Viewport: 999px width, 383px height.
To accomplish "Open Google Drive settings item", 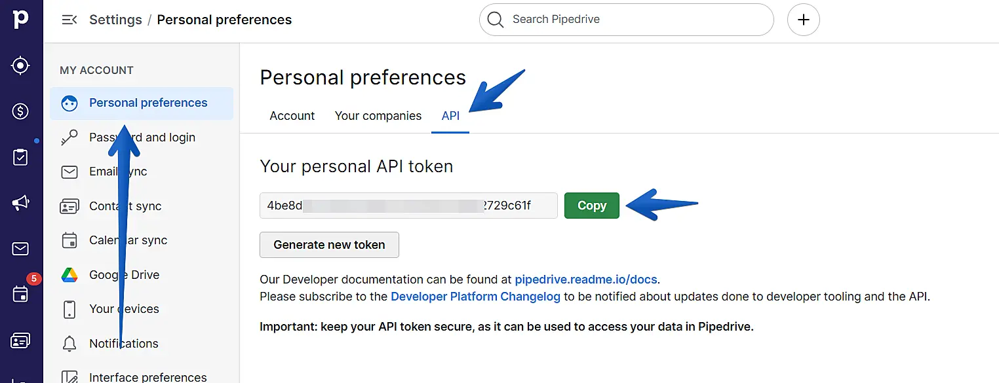I will click(x=124, y=275).
